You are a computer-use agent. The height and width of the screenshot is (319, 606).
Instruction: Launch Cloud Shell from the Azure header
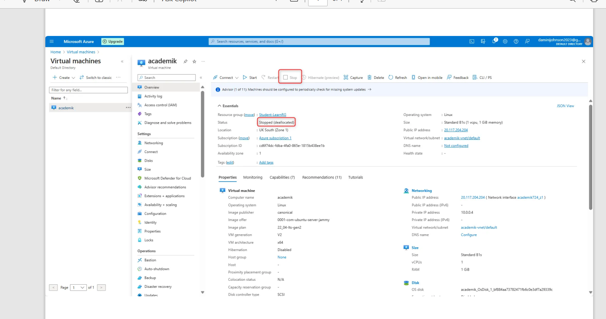pos(472,41)
